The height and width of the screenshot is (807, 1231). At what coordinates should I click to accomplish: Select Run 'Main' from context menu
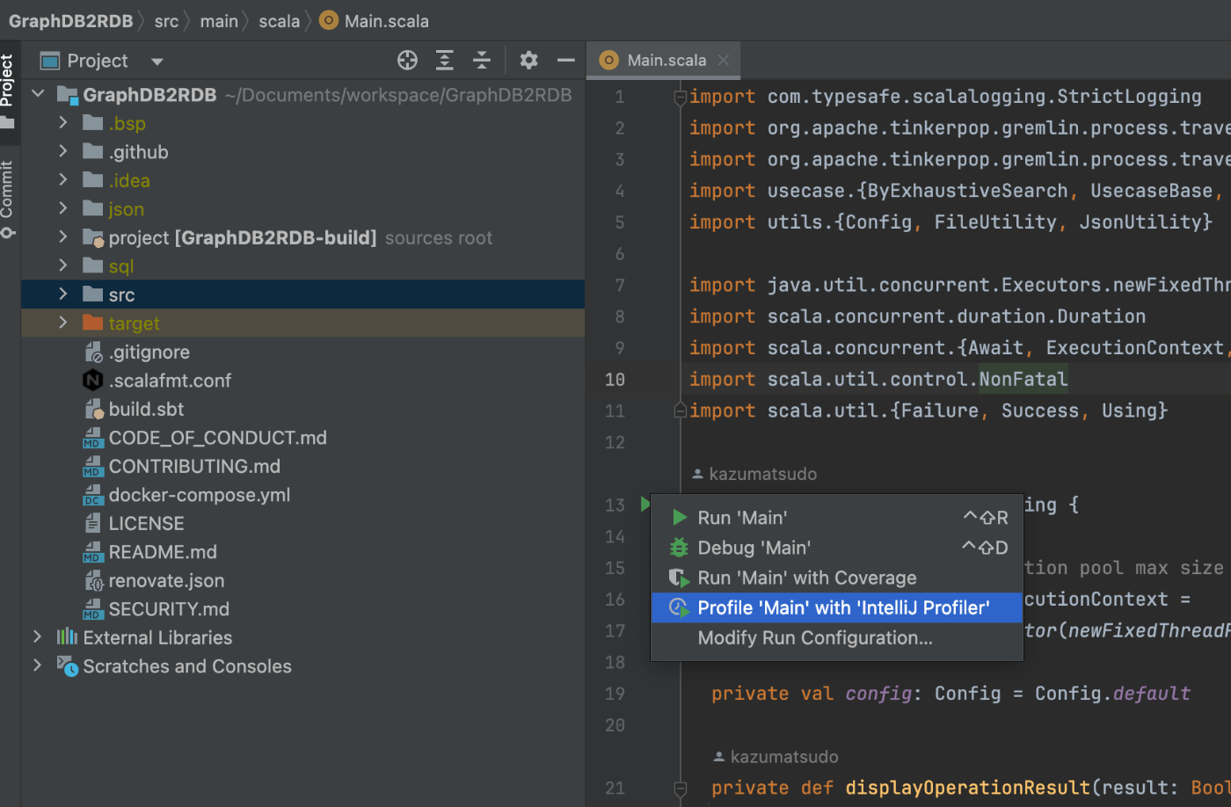coord(742,518)
